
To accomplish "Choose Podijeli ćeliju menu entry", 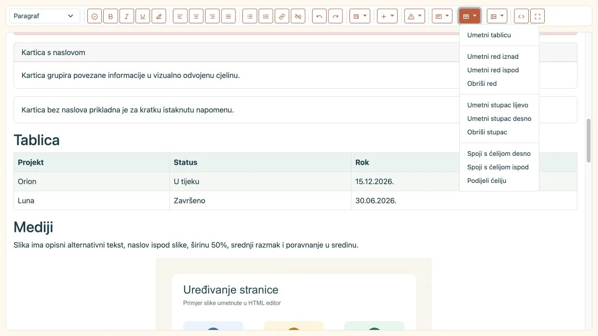I will click(499, 181).
